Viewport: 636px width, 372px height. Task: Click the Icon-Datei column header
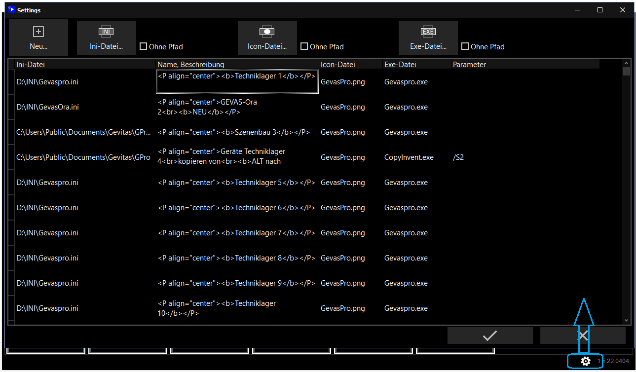[x=351, y=64]
